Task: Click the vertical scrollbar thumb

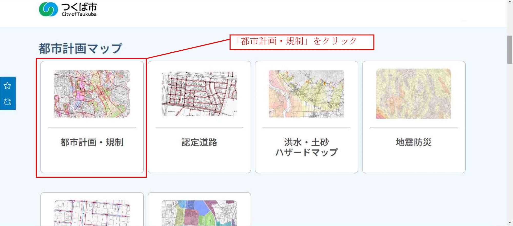Action: pyautogui.click(x=510, y=50)
